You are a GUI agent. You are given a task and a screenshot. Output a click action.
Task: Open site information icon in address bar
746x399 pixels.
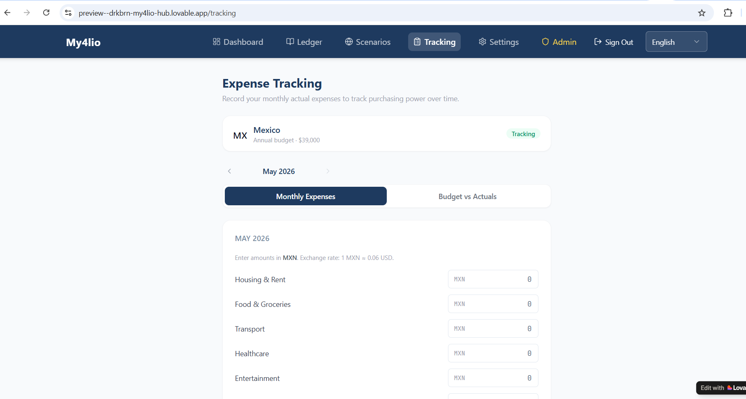tap(69, 13)
